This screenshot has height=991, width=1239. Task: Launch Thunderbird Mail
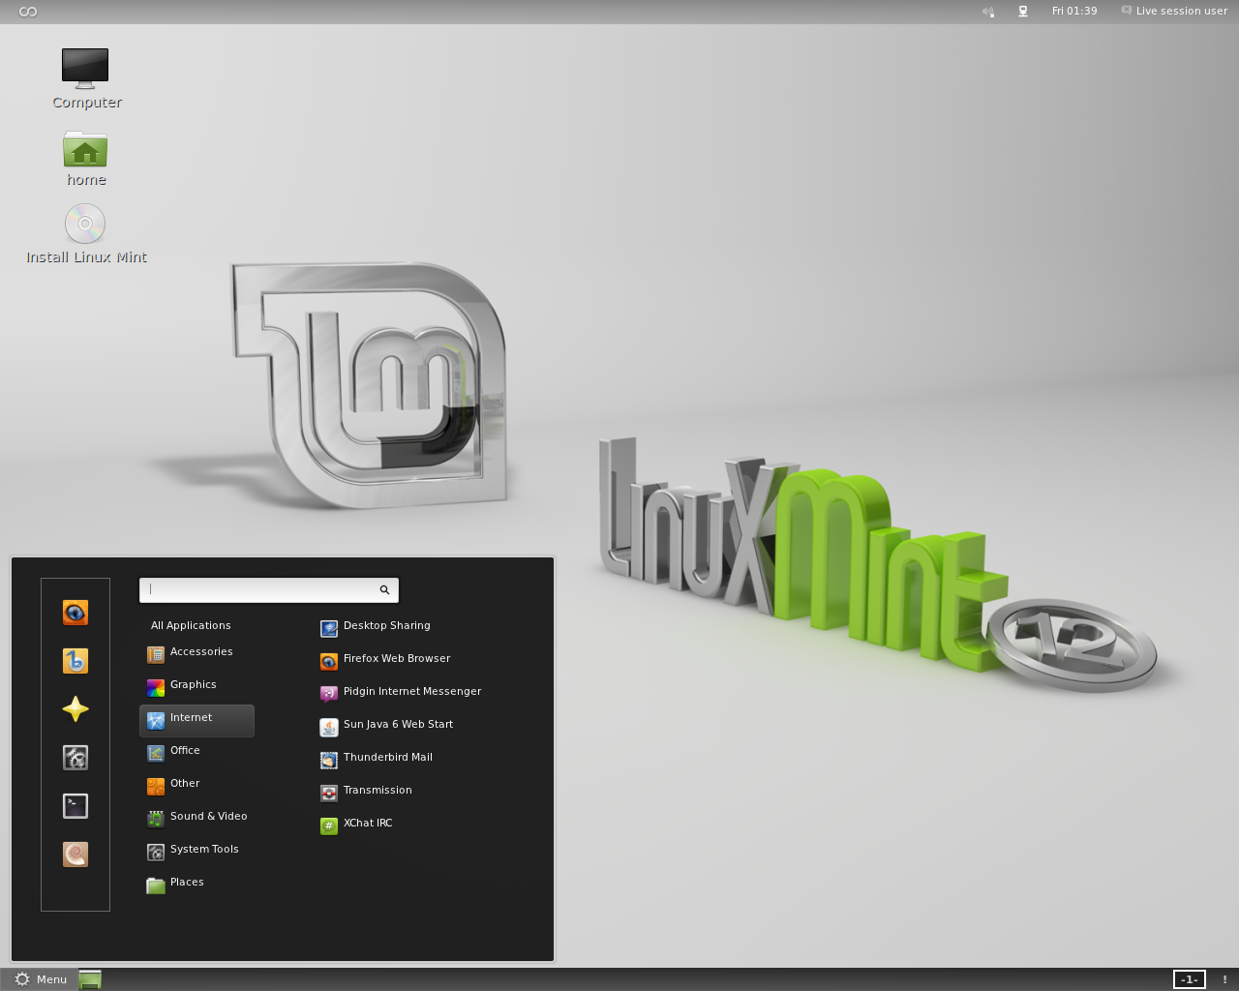(376, 758)
